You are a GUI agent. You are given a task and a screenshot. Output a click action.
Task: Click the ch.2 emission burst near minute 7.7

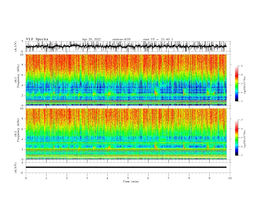tap(183, 146)
